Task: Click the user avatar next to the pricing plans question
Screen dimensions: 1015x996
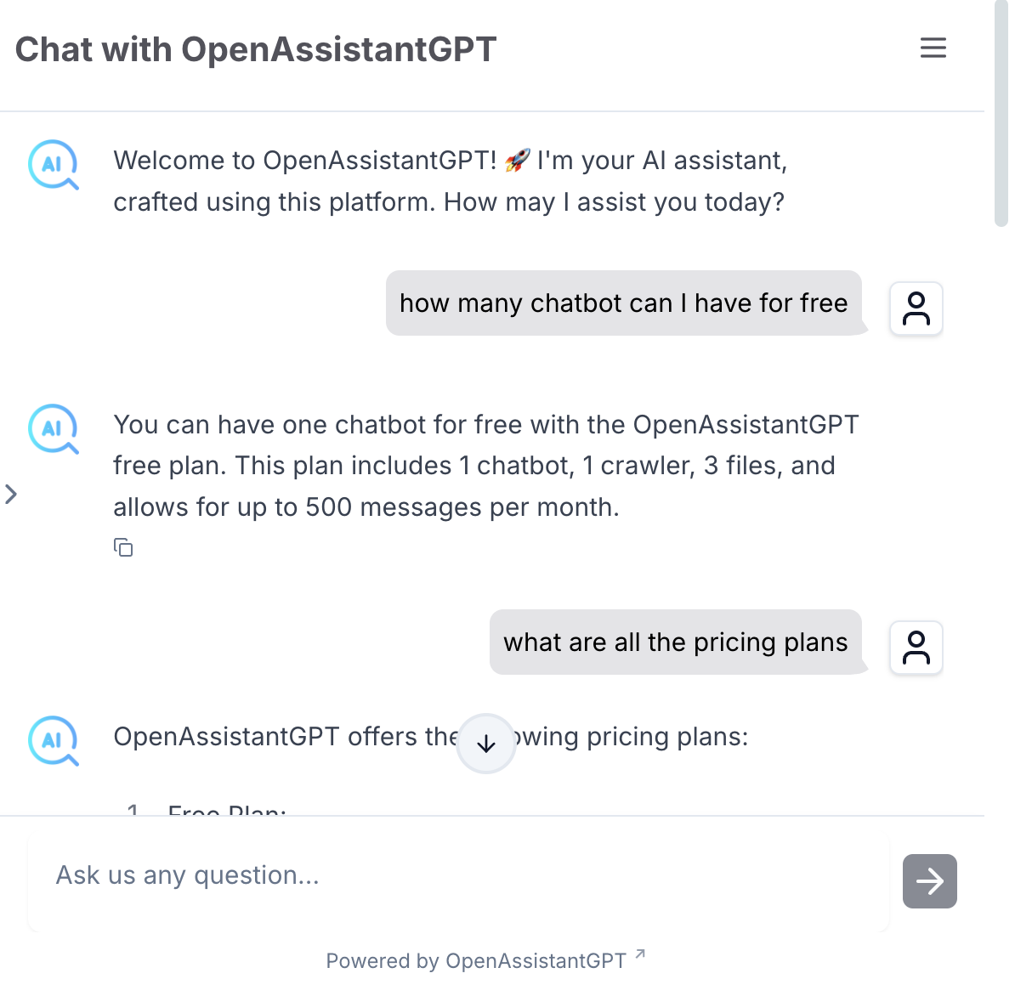Action: click(916, 648)
